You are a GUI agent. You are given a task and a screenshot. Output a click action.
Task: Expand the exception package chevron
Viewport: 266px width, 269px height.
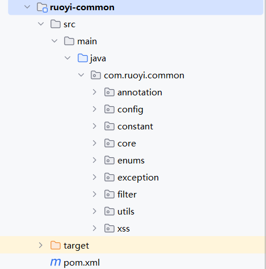[x=94, y=177]
